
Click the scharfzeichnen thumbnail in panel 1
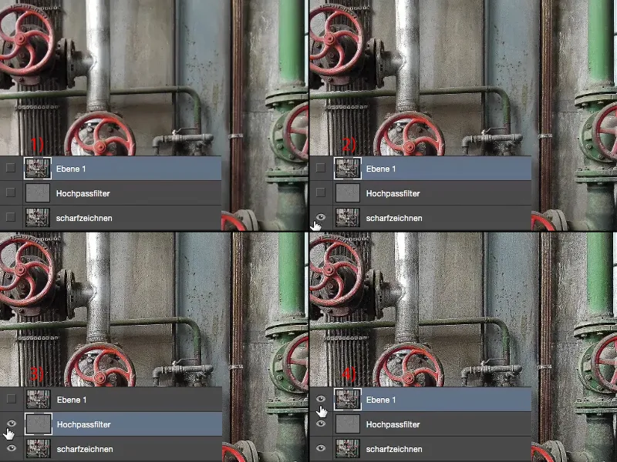coord(38,218)
